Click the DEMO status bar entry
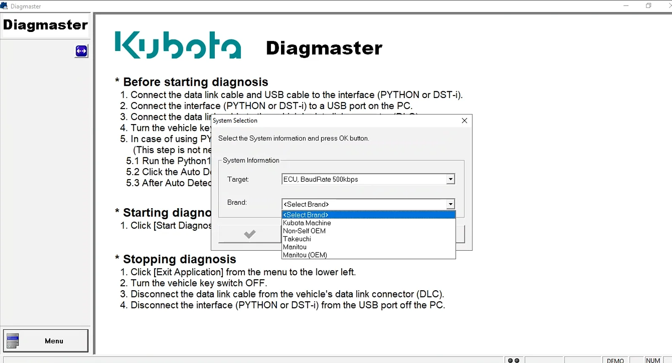The image size is (672, 363). pyautogui.click(x=615, y=360)
